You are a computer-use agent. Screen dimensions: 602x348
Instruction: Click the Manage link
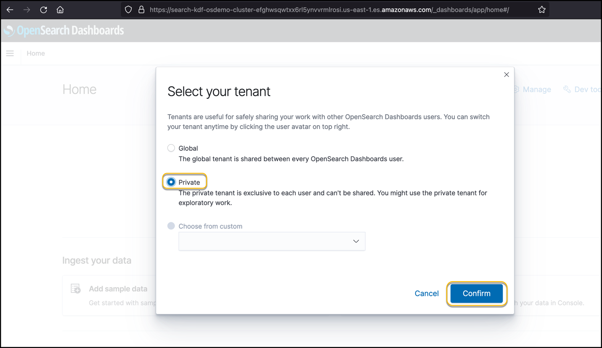point(537,90)
